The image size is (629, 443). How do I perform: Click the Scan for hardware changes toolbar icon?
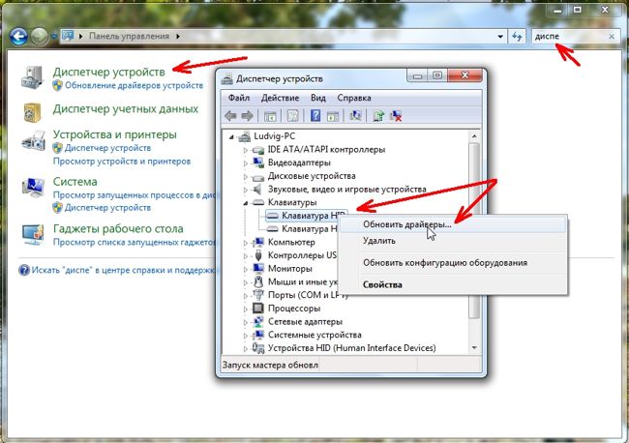coord(355,116)
